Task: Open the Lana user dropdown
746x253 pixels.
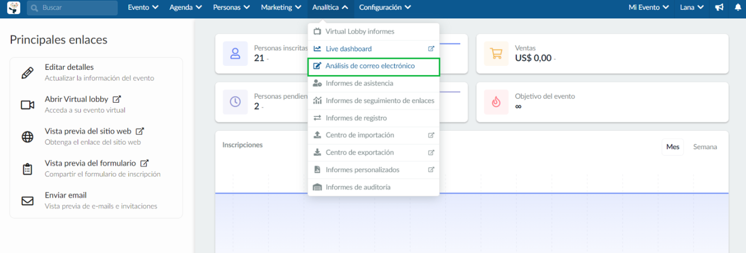Action: point(692,8)
